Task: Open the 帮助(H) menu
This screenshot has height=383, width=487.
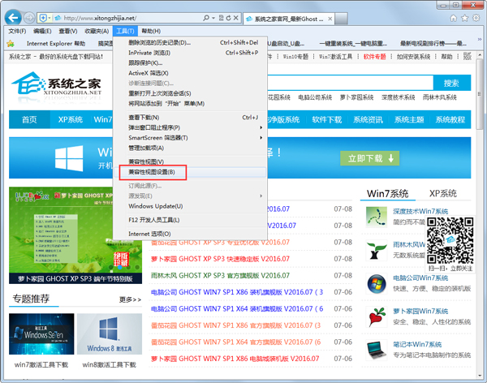Action: click(x=151, y=31)
